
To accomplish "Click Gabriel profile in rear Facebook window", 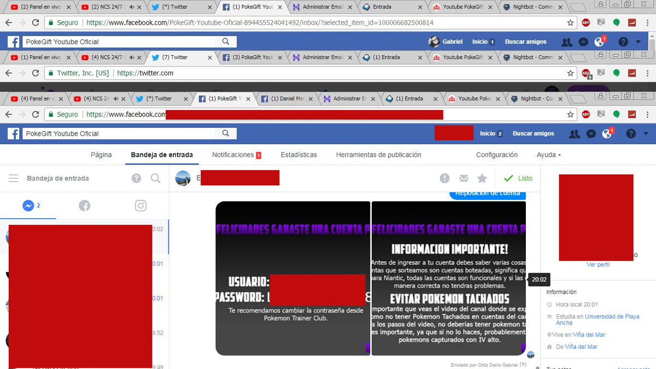I will click(446, 42).
